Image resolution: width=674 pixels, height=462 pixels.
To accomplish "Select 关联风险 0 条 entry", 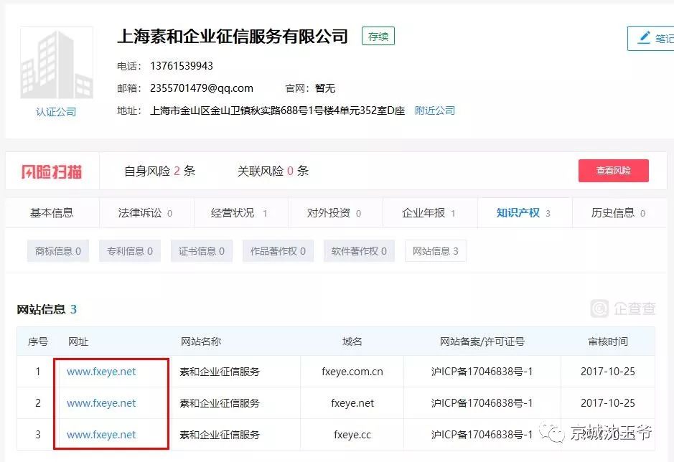I will (273, 171).
